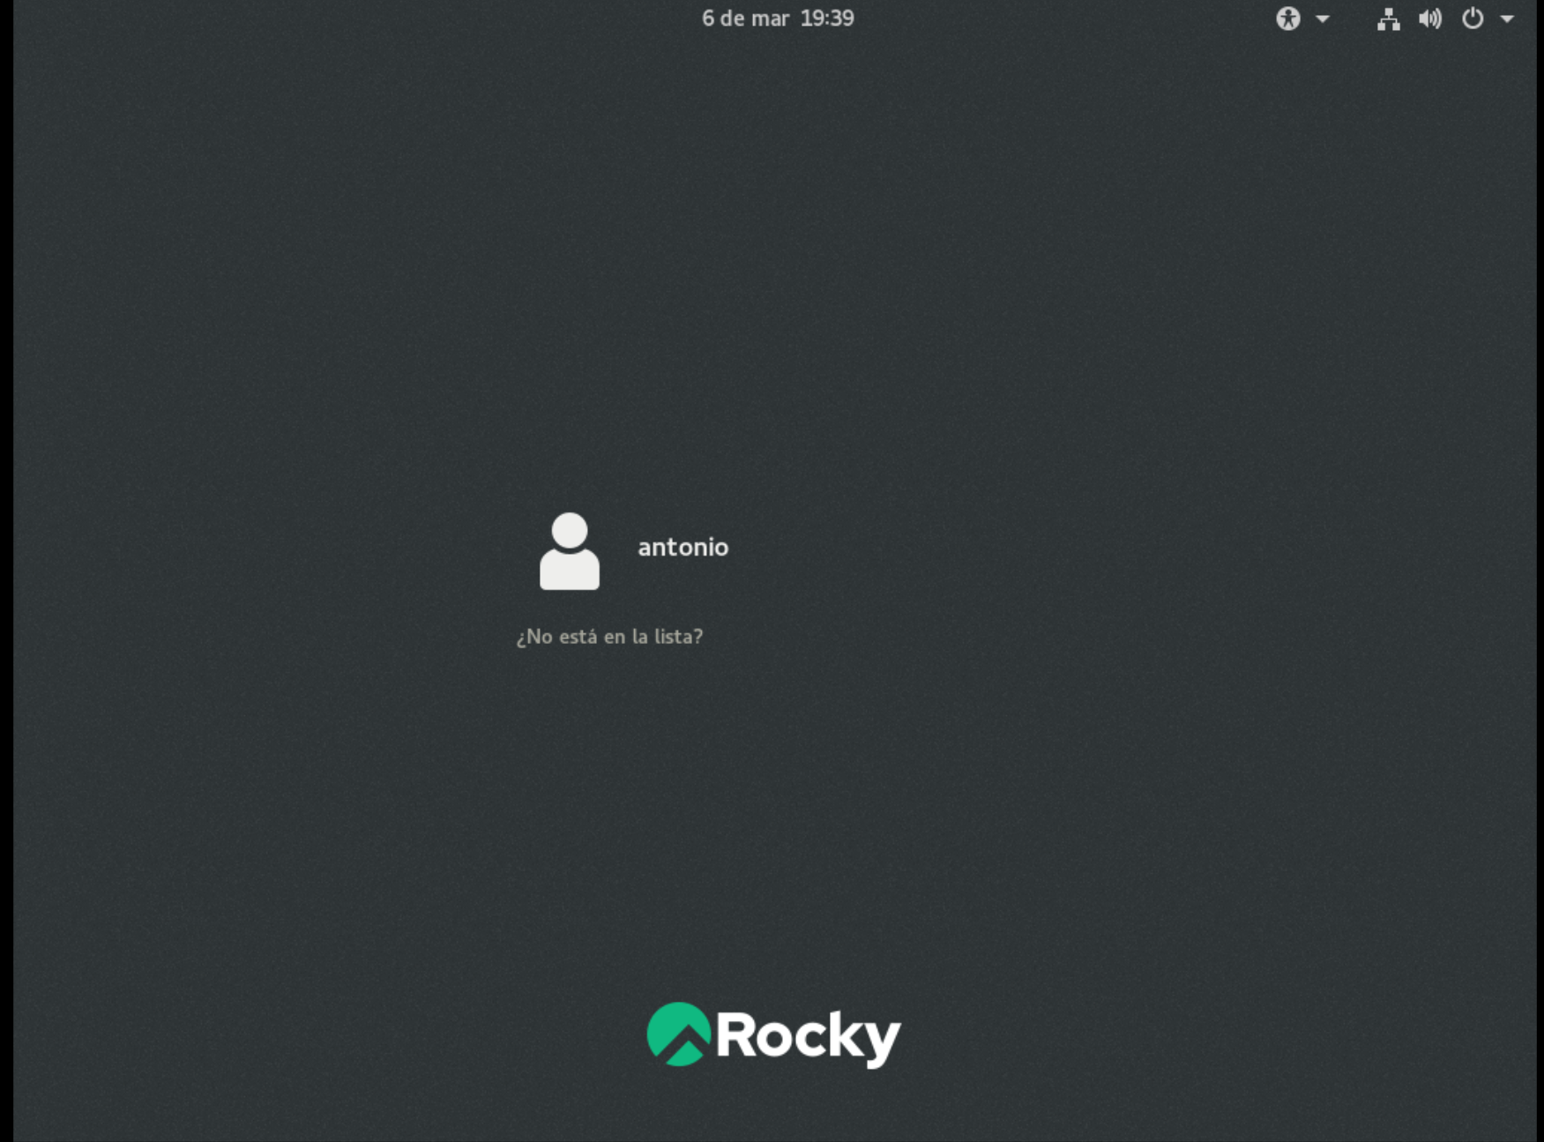
Task: Click the volume speaker icon
Action: coord(1429,19)
